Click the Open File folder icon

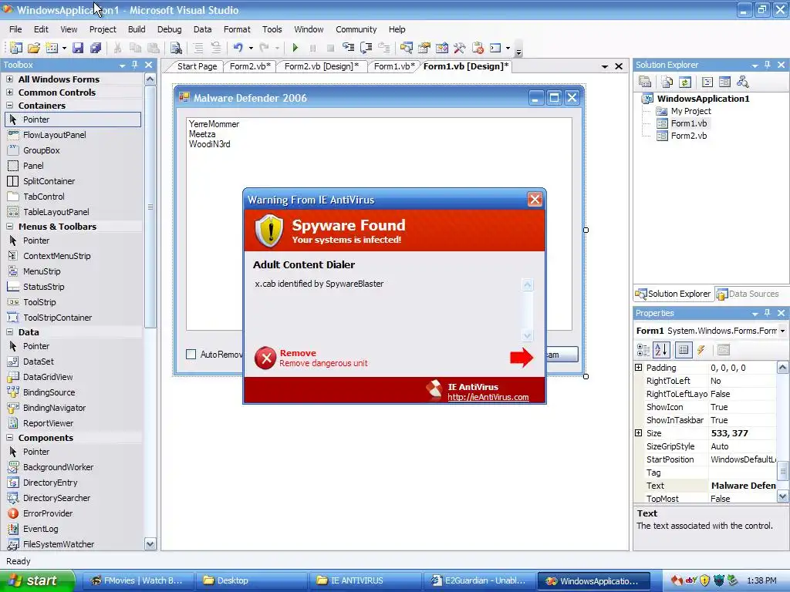34,48
